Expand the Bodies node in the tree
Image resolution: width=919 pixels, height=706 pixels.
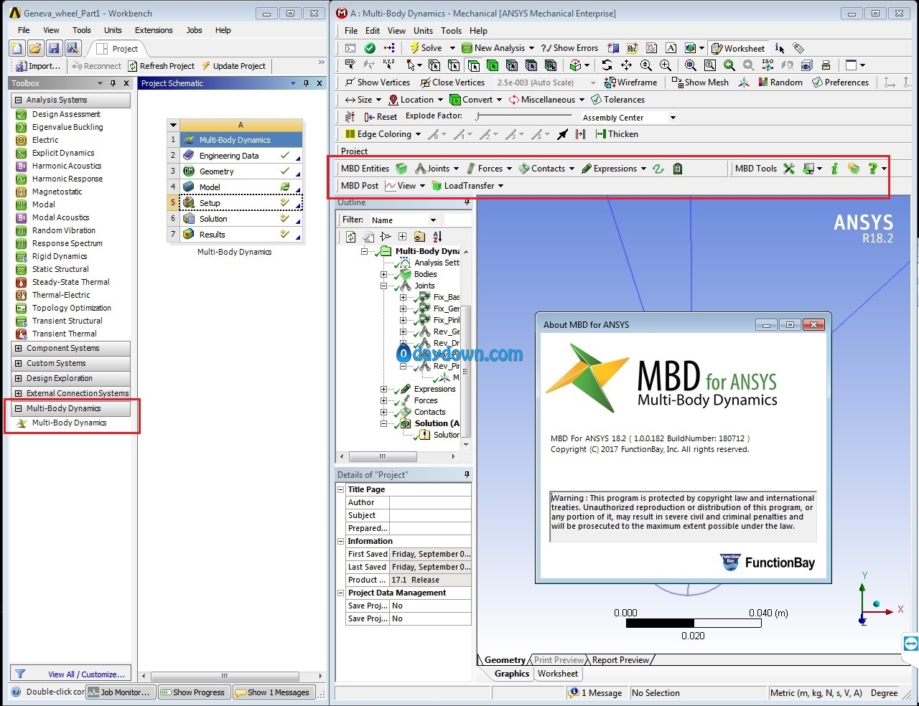(383, 274)
